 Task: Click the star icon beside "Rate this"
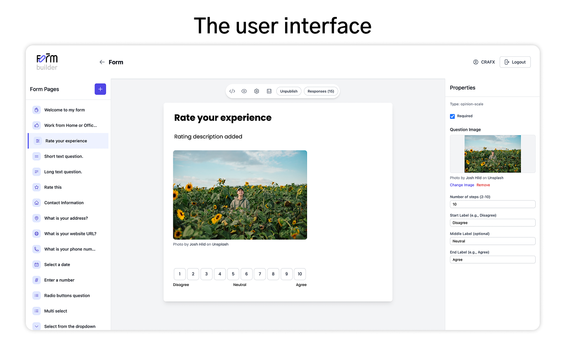coord(36,187)
